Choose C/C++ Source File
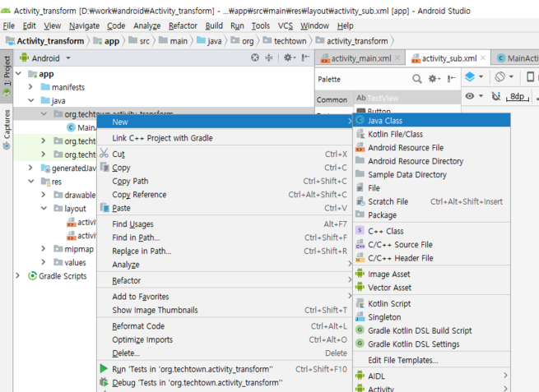Image resolution: width=539 pixels, height=392 pixels. coord(431,244)
